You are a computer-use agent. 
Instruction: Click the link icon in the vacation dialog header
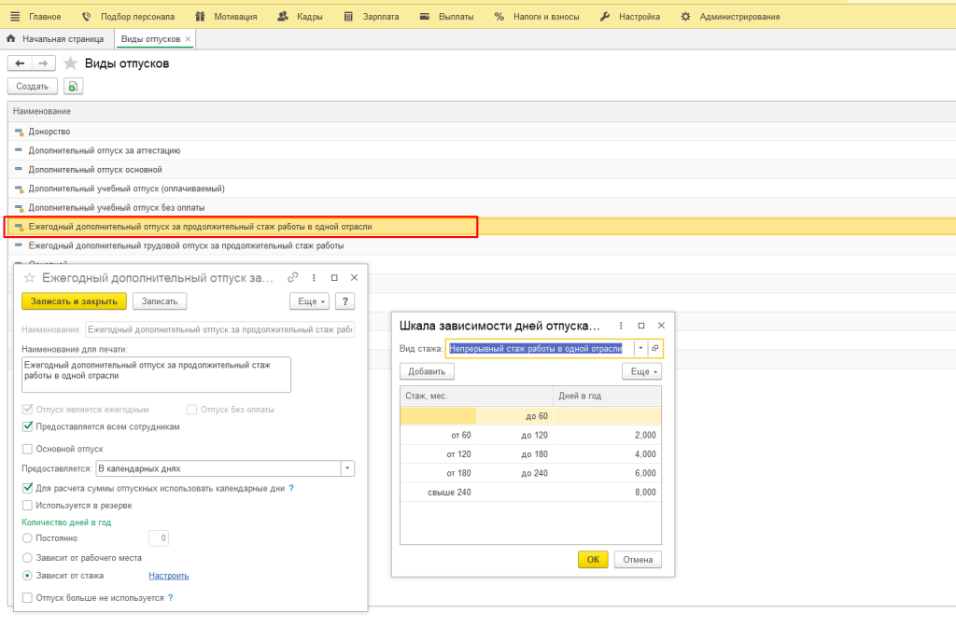tap(292, 277)
